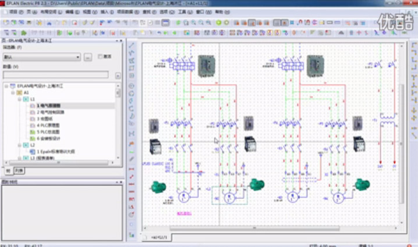
Task: Click the 数值 (V) input field
Action: pos(56,75)
